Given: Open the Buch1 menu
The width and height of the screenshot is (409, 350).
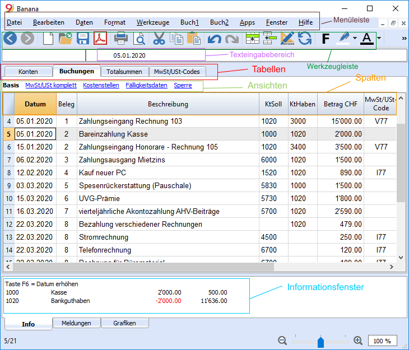Looking at the screenshot, I should tap(189, 22).
